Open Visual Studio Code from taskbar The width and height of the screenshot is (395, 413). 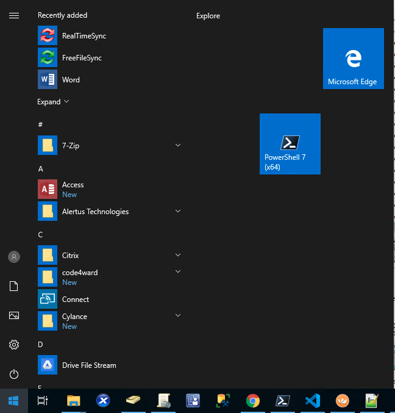tap(313, 401)
